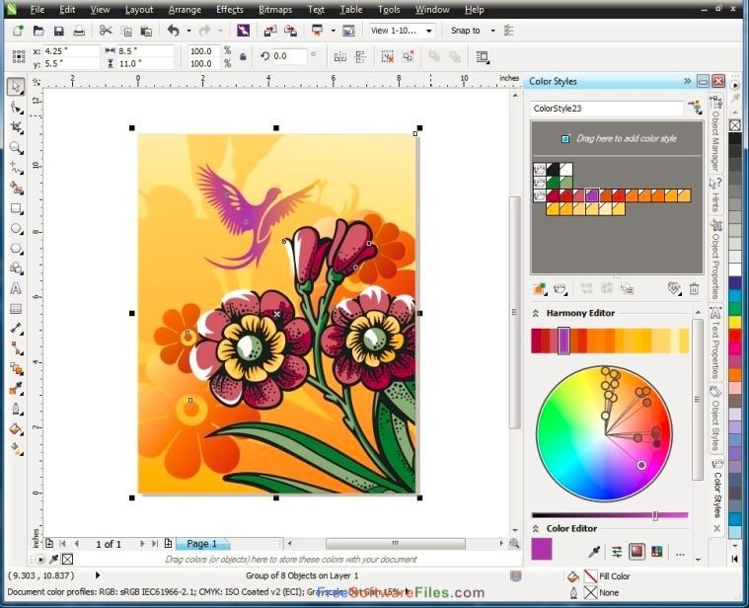749x608 pixels.
Task: Go to the next page arrow
Action: click(x=142, y=544)
